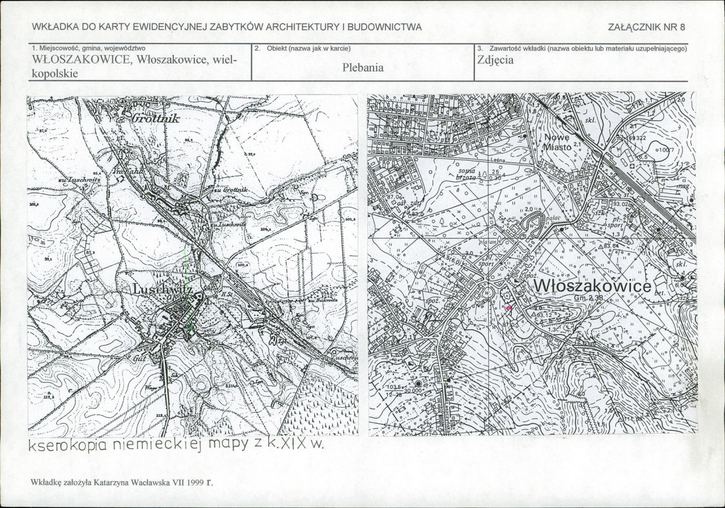Click the 'Nowe Miasto' map label
Image resolution: width=725 pixels, height=508 pixels.
coord(557,142)
